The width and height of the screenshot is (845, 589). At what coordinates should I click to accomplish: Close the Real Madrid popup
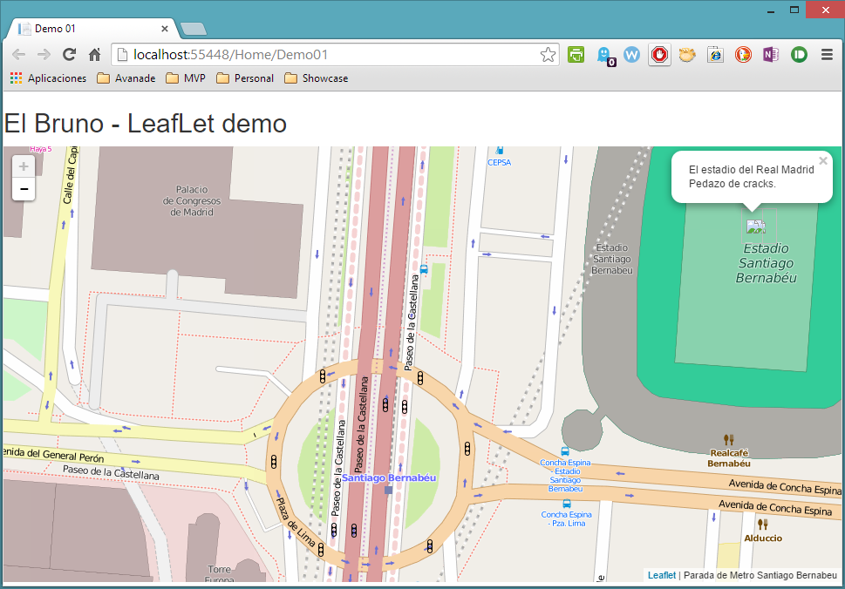(822, 160)
